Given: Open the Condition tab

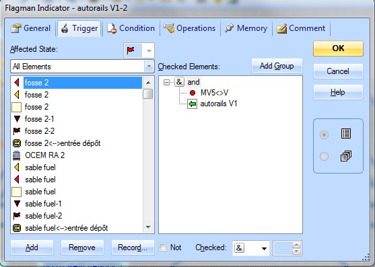Looking at the screenshot, I should click(x=131, y=28).
